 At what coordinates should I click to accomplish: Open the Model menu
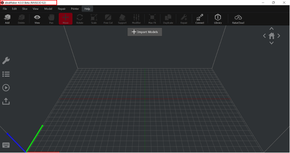[48, 9]
